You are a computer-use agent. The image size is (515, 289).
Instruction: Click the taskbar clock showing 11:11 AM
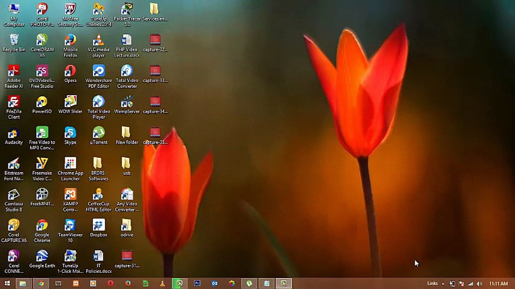498,284
